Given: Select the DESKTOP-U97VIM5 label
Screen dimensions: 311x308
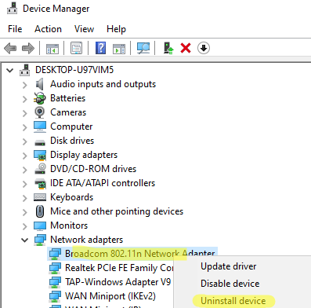Looking at the screenshot, I should (74, 70).
